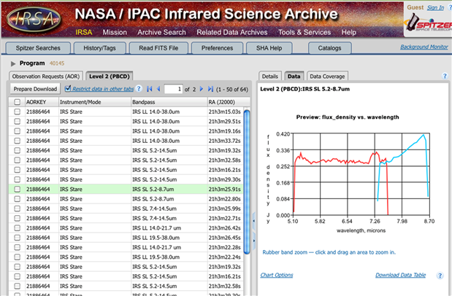Open help icon right of Data Coverage tab
Screen dimensions: 452x296
pos(445,76)
